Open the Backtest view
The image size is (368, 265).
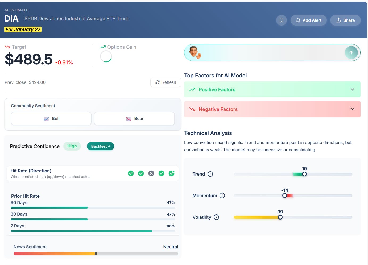tap(100, 146)
